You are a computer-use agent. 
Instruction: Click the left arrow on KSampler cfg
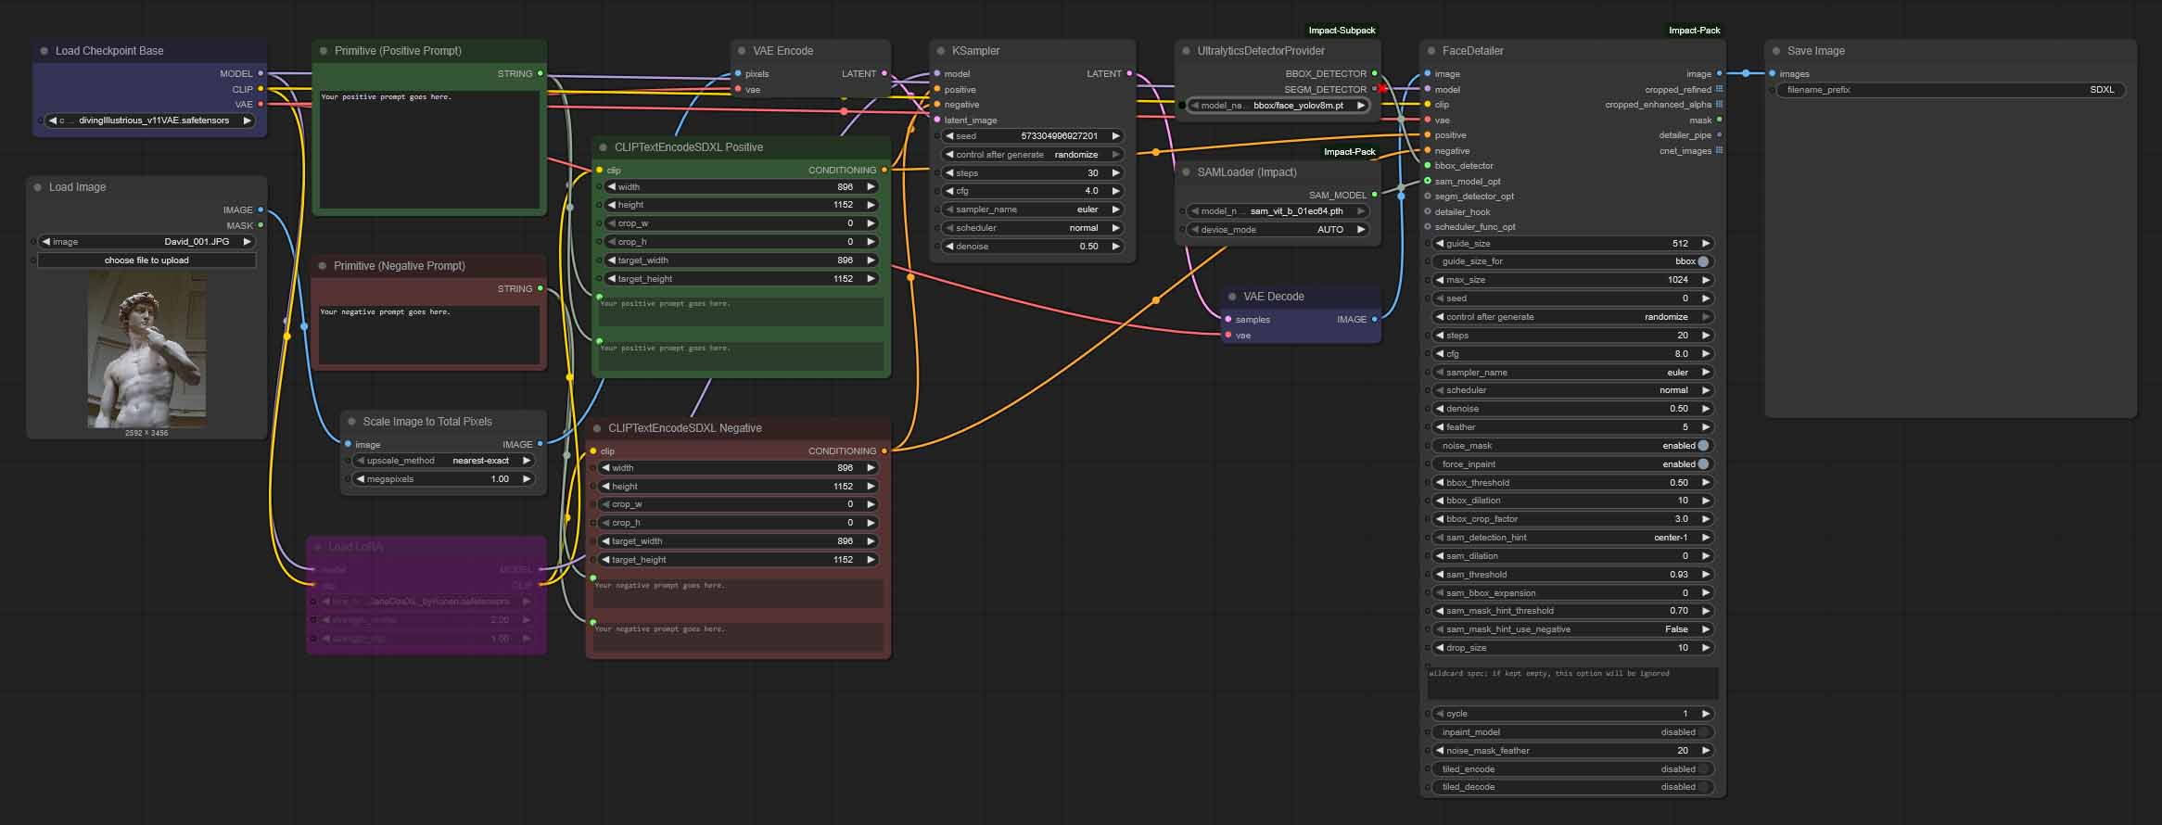click(x=948, y=191)
